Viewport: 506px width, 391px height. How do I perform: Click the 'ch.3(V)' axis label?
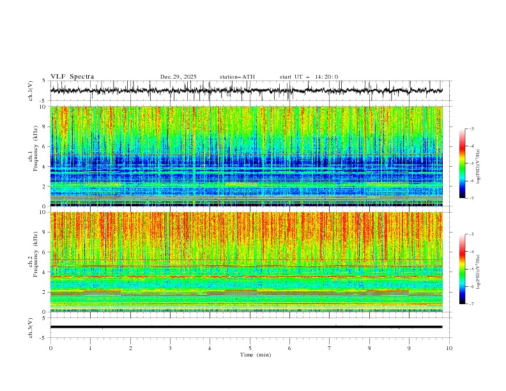click(x=31, y=328)
